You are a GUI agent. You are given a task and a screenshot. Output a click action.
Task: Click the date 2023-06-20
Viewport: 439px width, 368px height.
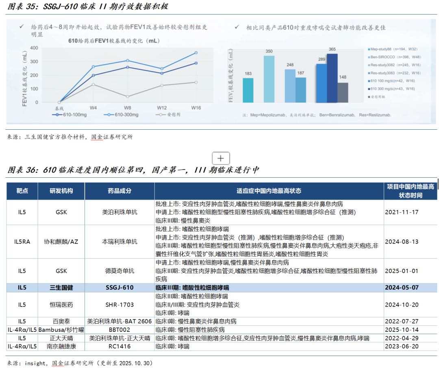(x=402, y=346)
